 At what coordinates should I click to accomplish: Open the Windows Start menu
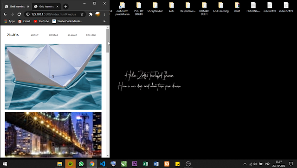5,164
